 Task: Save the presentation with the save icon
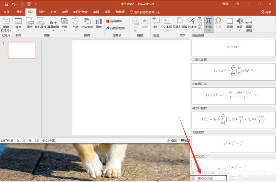[6, 4]
